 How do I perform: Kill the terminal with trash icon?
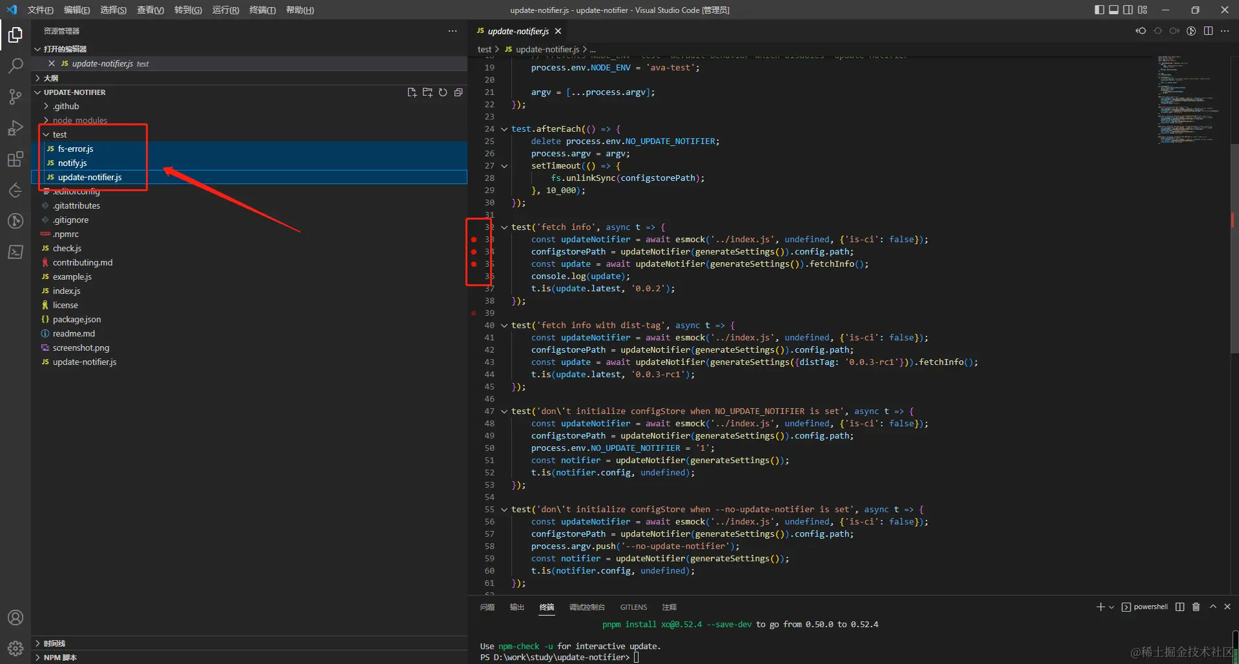click(1196, 607)
